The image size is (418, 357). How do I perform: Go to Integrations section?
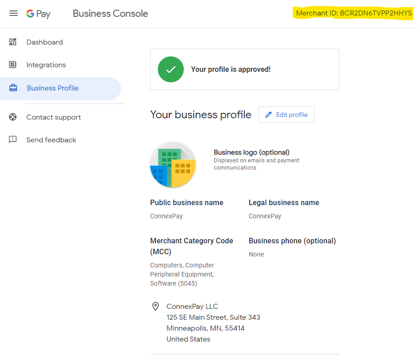pos(46,65)
